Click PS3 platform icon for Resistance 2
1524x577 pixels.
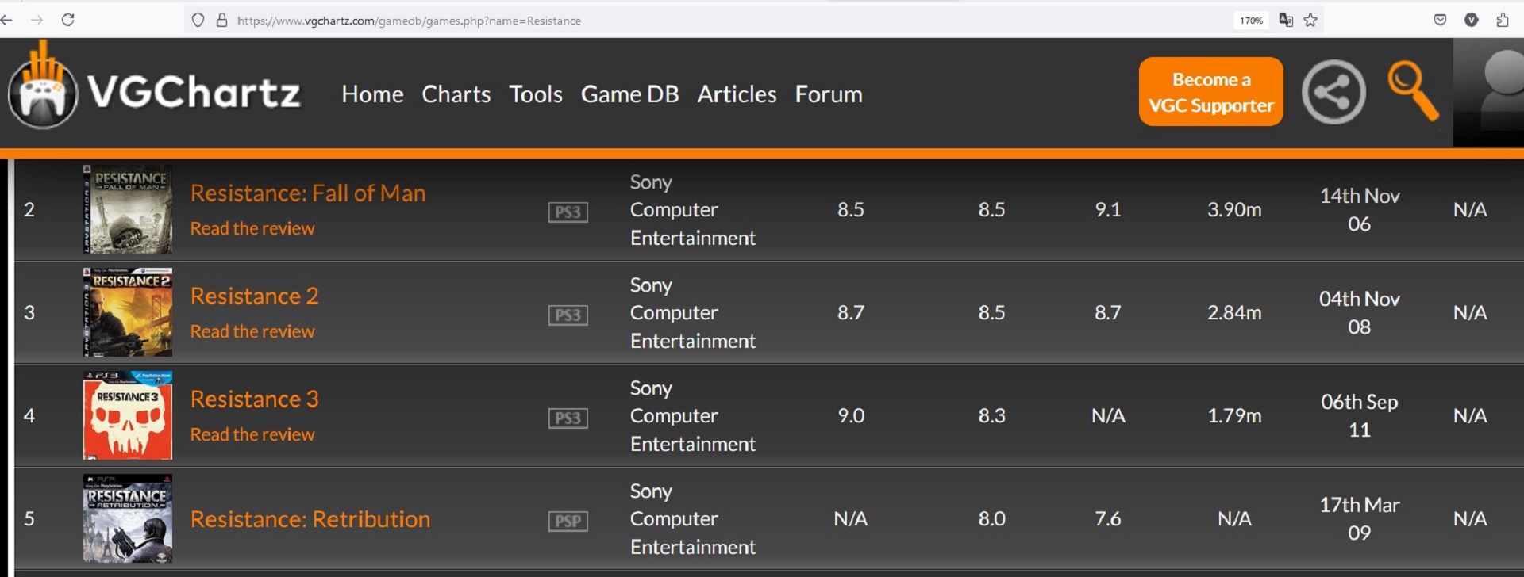(568, 315)
